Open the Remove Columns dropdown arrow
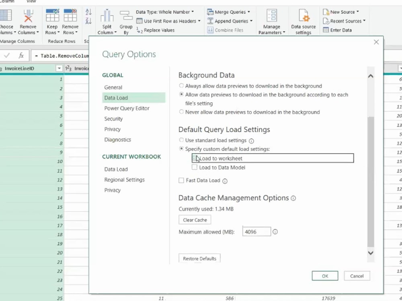The width and height of the screenshot is (402, 301). click(x=38, y=33)
